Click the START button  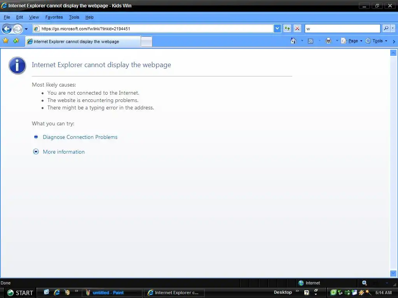point(20,293)
